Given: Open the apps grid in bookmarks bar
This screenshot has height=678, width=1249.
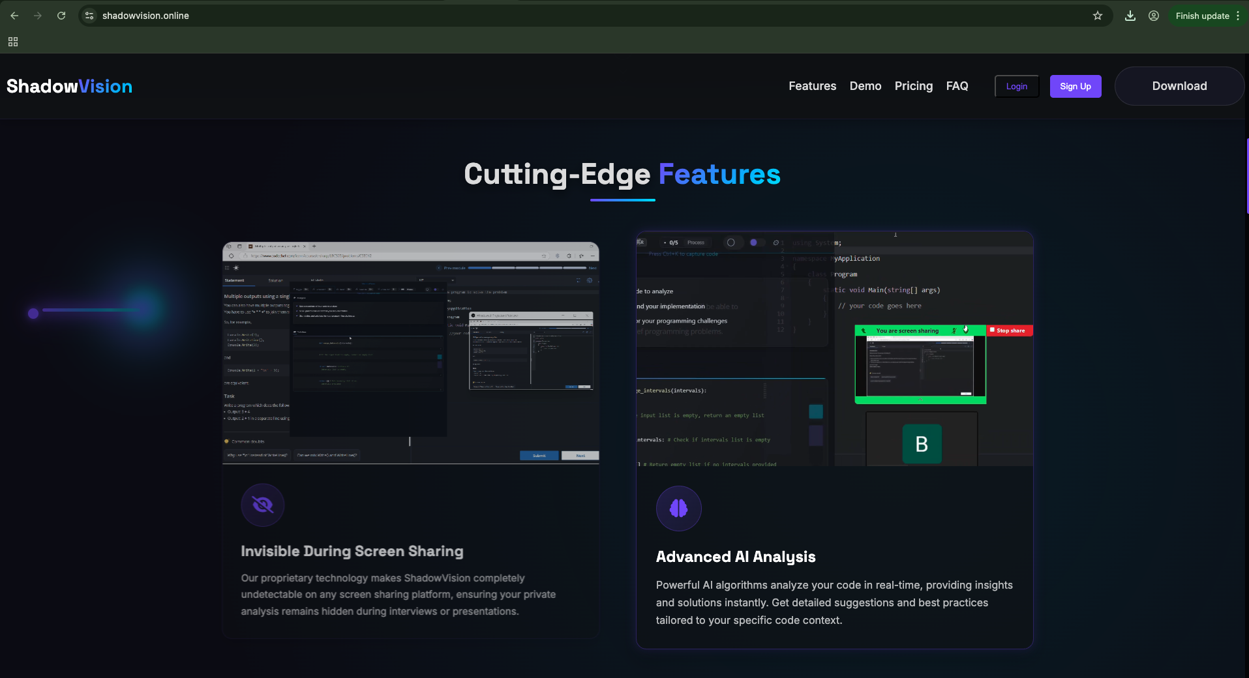Looking at the screenshot, I should (13, 42).
